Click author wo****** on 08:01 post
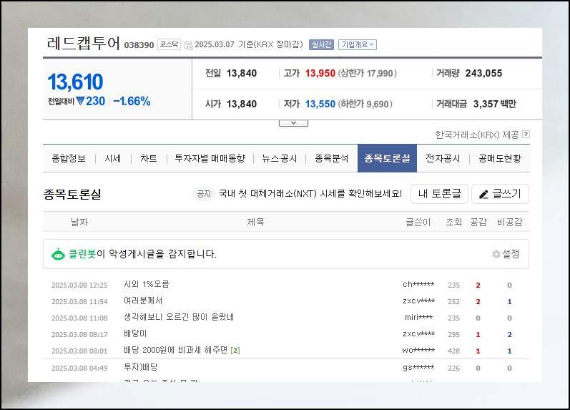This screenshot has height=410, width=570. [x=418, y=351]
